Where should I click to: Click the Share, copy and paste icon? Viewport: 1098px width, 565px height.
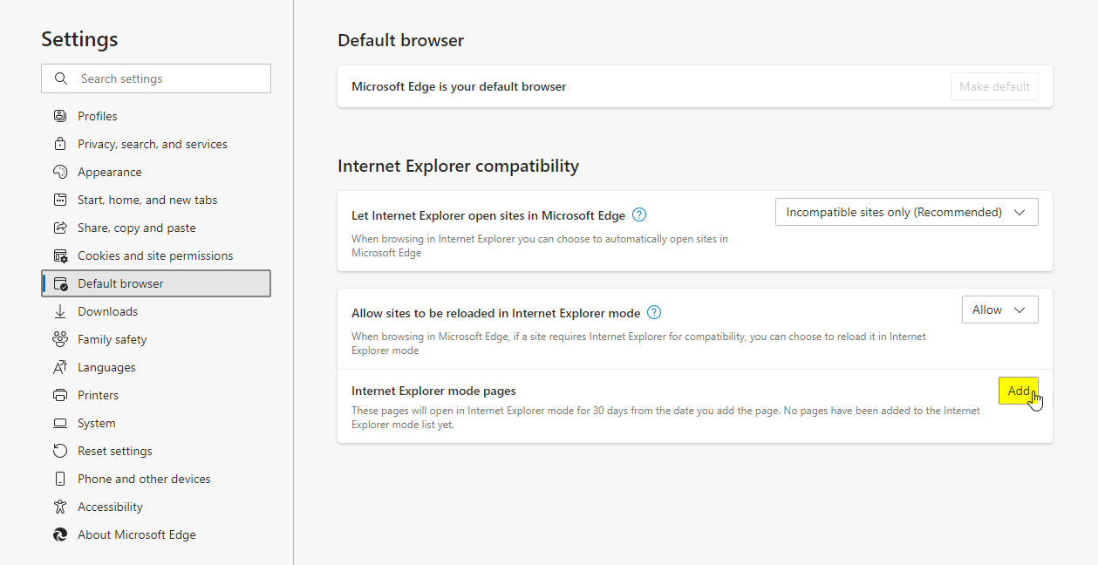(x=60, y=228)
